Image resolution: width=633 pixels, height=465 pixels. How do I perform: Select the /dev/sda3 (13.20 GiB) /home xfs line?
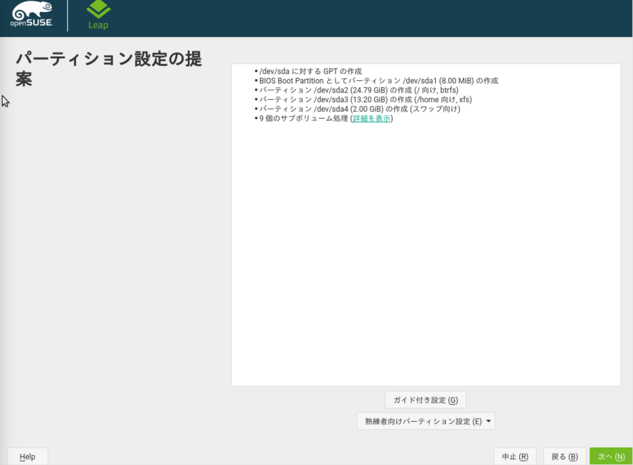pyautogui.click(x=363, y=99)
